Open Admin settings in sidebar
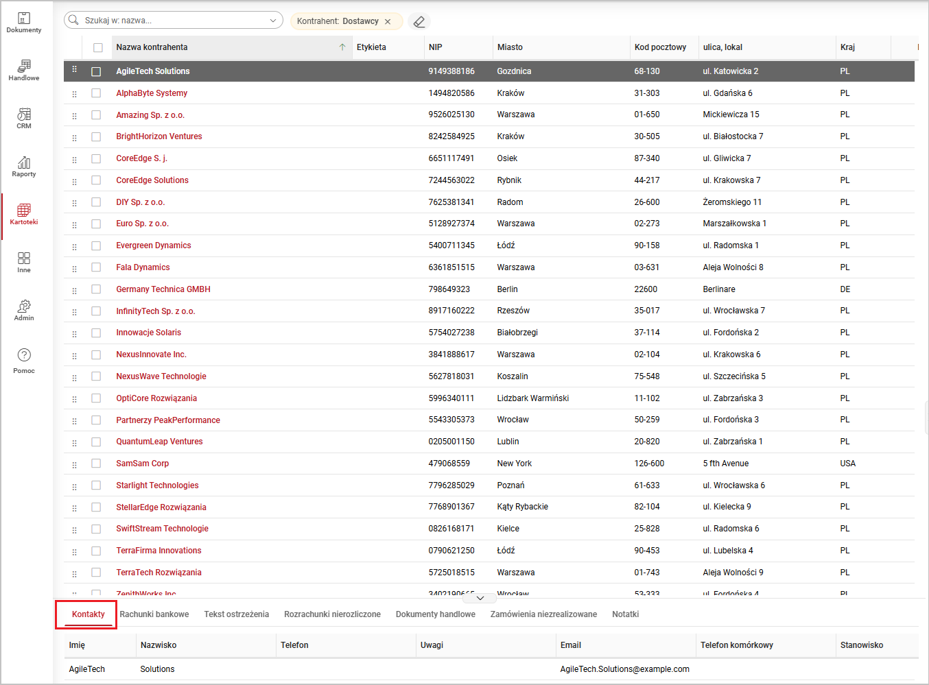The width and height of the screenshot is (929, 685). [x=24, y=310]
